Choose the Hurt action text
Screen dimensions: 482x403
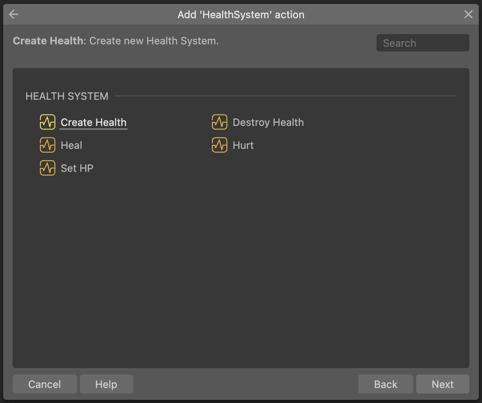[243, 145]
